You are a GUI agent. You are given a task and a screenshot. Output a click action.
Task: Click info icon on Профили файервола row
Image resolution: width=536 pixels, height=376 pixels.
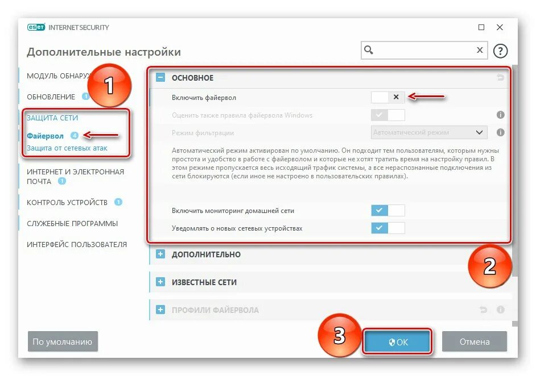click(501, 310)
